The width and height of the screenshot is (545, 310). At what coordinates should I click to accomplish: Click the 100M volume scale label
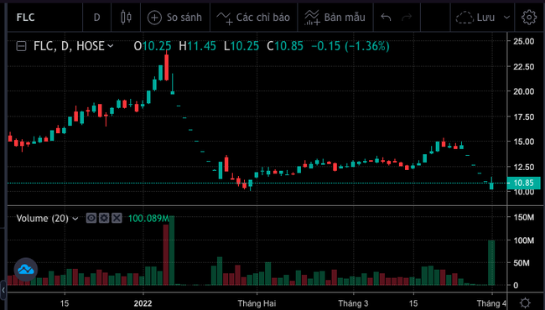(524, 240)
